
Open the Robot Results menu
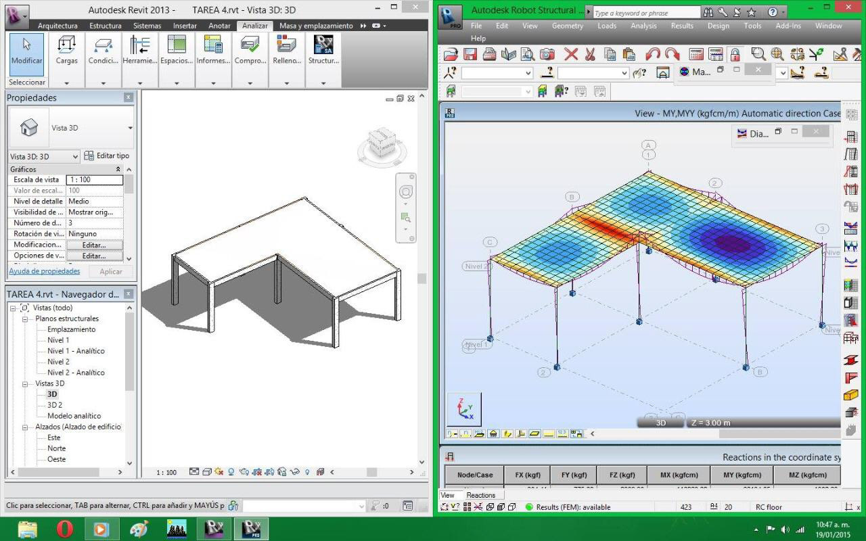tap(682, 26)
